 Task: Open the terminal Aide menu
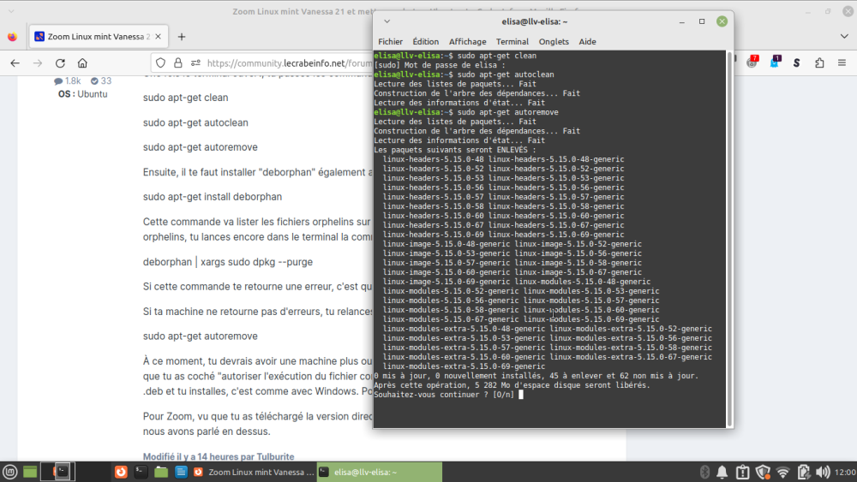[587, 41]
